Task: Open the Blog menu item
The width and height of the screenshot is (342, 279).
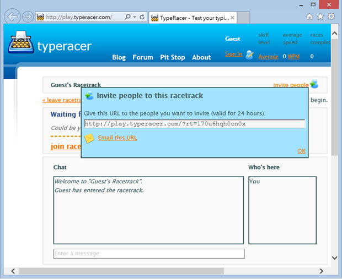Action: coord(119,57)
